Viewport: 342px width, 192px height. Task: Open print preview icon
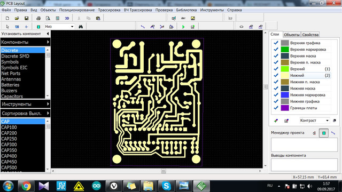48,18
